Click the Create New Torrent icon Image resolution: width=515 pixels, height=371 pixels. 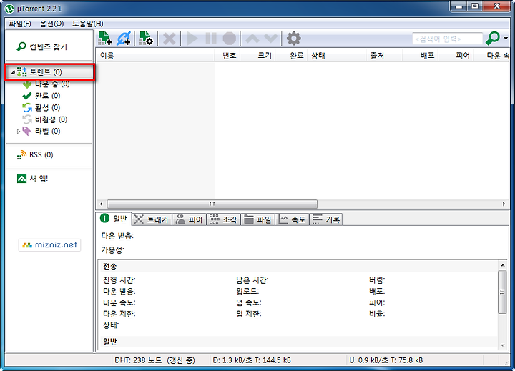tap(146, 39)
